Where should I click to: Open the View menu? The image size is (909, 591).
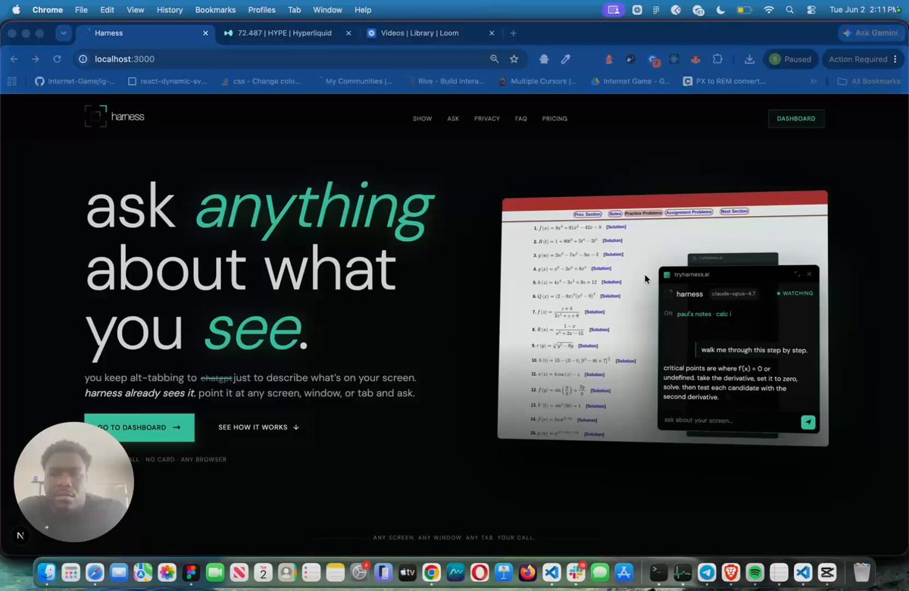tap(136, 10)
